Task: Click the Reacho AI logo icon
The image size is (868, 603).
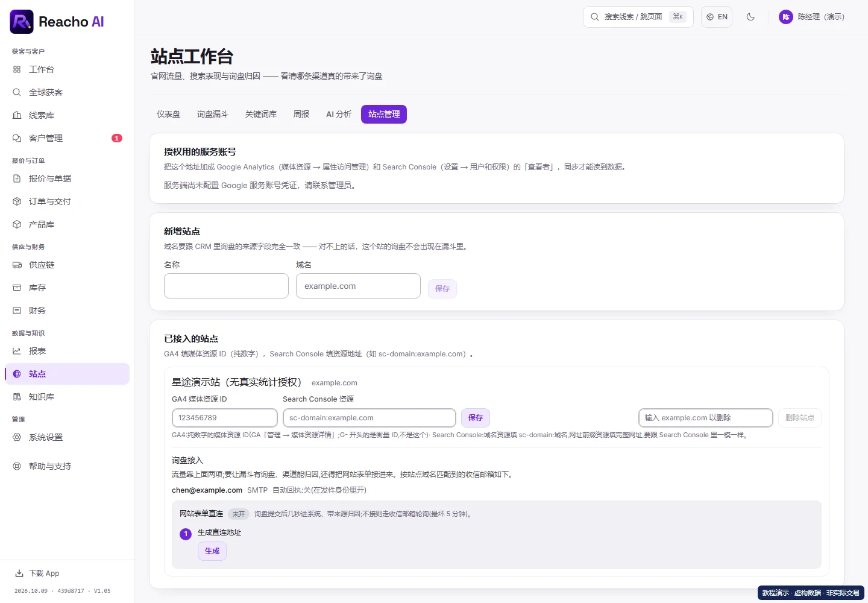Action: click(x=22, y=22)
